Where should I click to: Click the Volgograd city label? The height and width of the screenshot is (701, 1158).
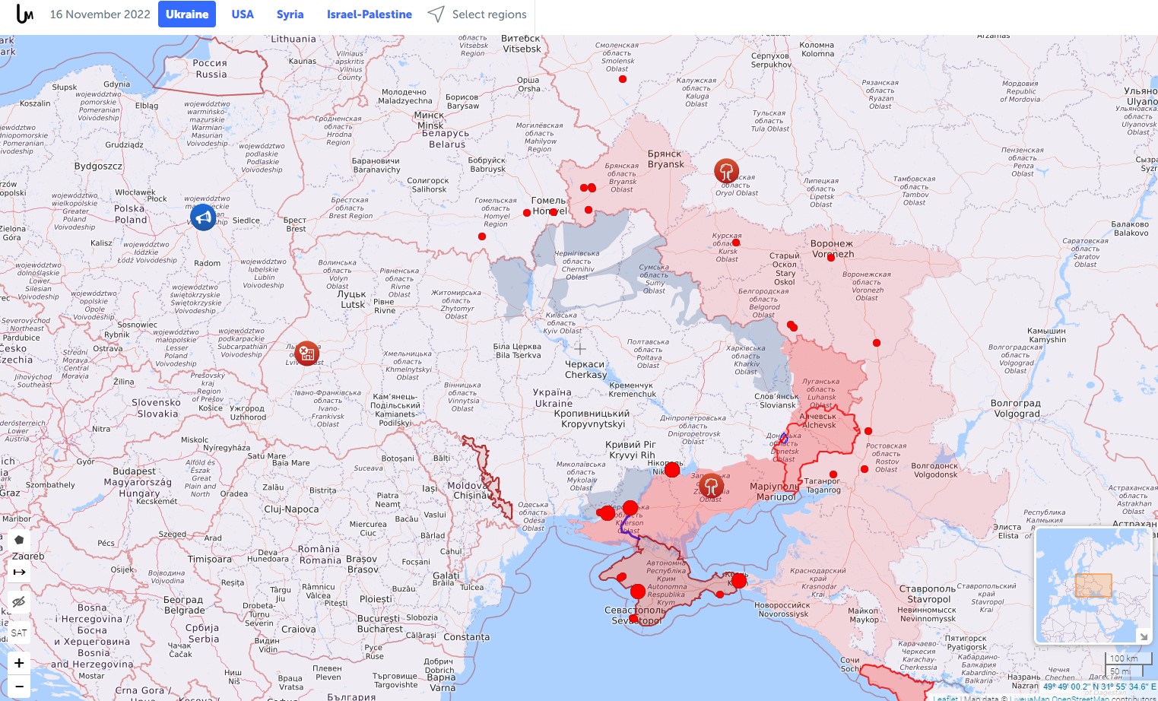click(x=1016, y=409)
